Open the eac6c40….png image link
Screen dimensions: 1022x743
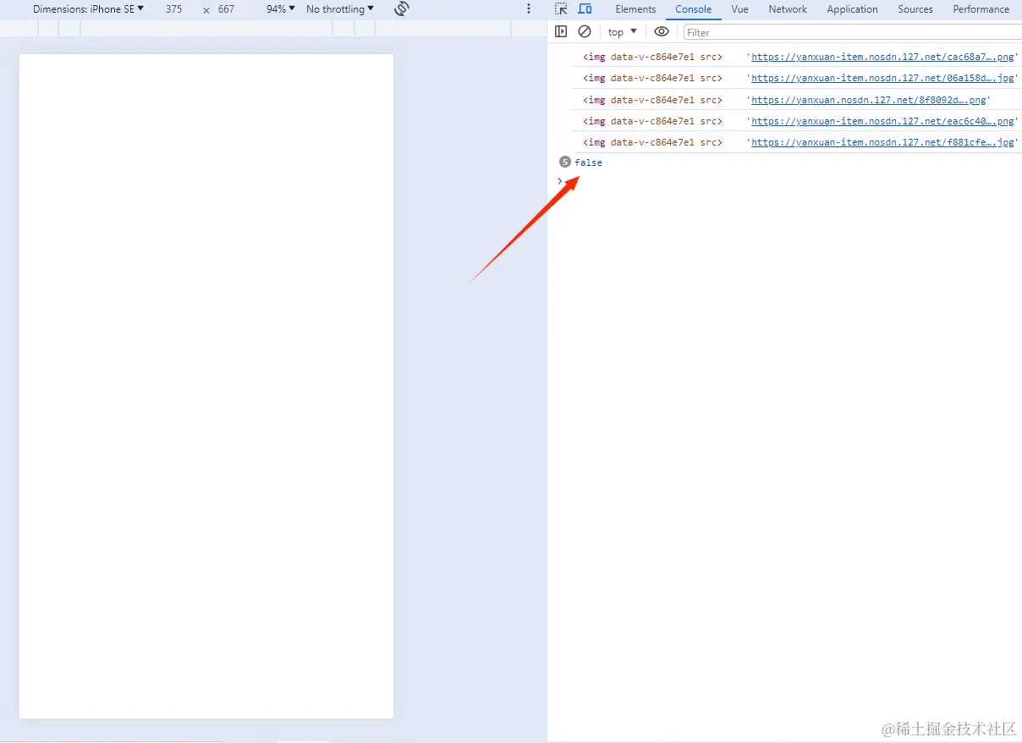coord(882,121)
